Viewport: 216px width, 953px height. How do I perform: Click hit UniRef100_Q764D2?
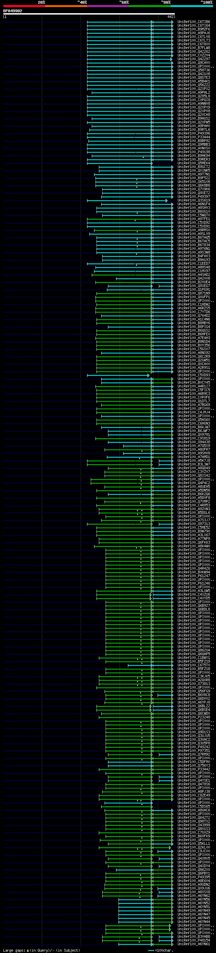(x=194, y=315)
